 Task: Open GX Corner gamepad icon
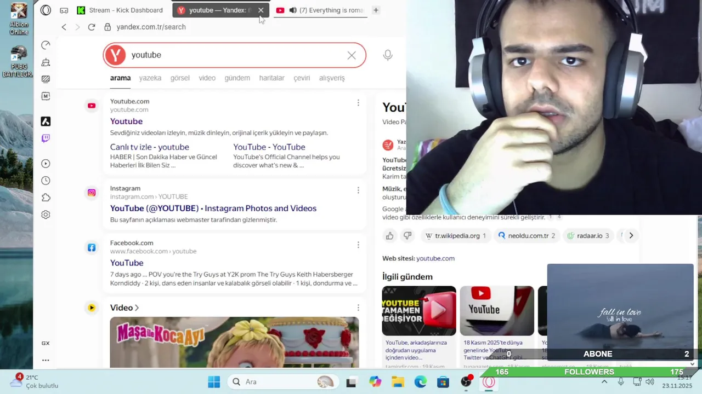pos(64,10)
